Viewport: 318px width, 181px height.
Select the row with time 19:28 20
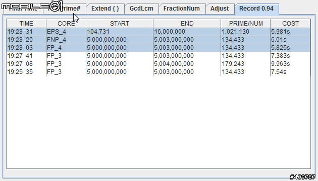158,40
